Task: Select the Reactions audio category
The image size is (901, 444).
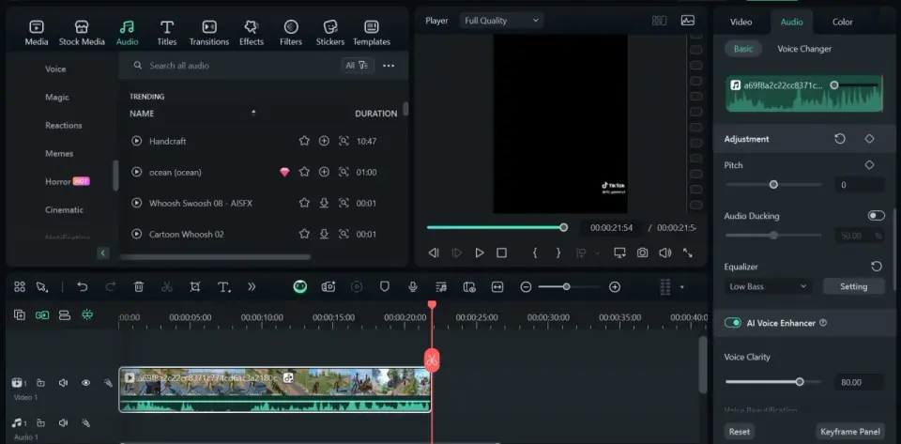Action: [63, 125]
